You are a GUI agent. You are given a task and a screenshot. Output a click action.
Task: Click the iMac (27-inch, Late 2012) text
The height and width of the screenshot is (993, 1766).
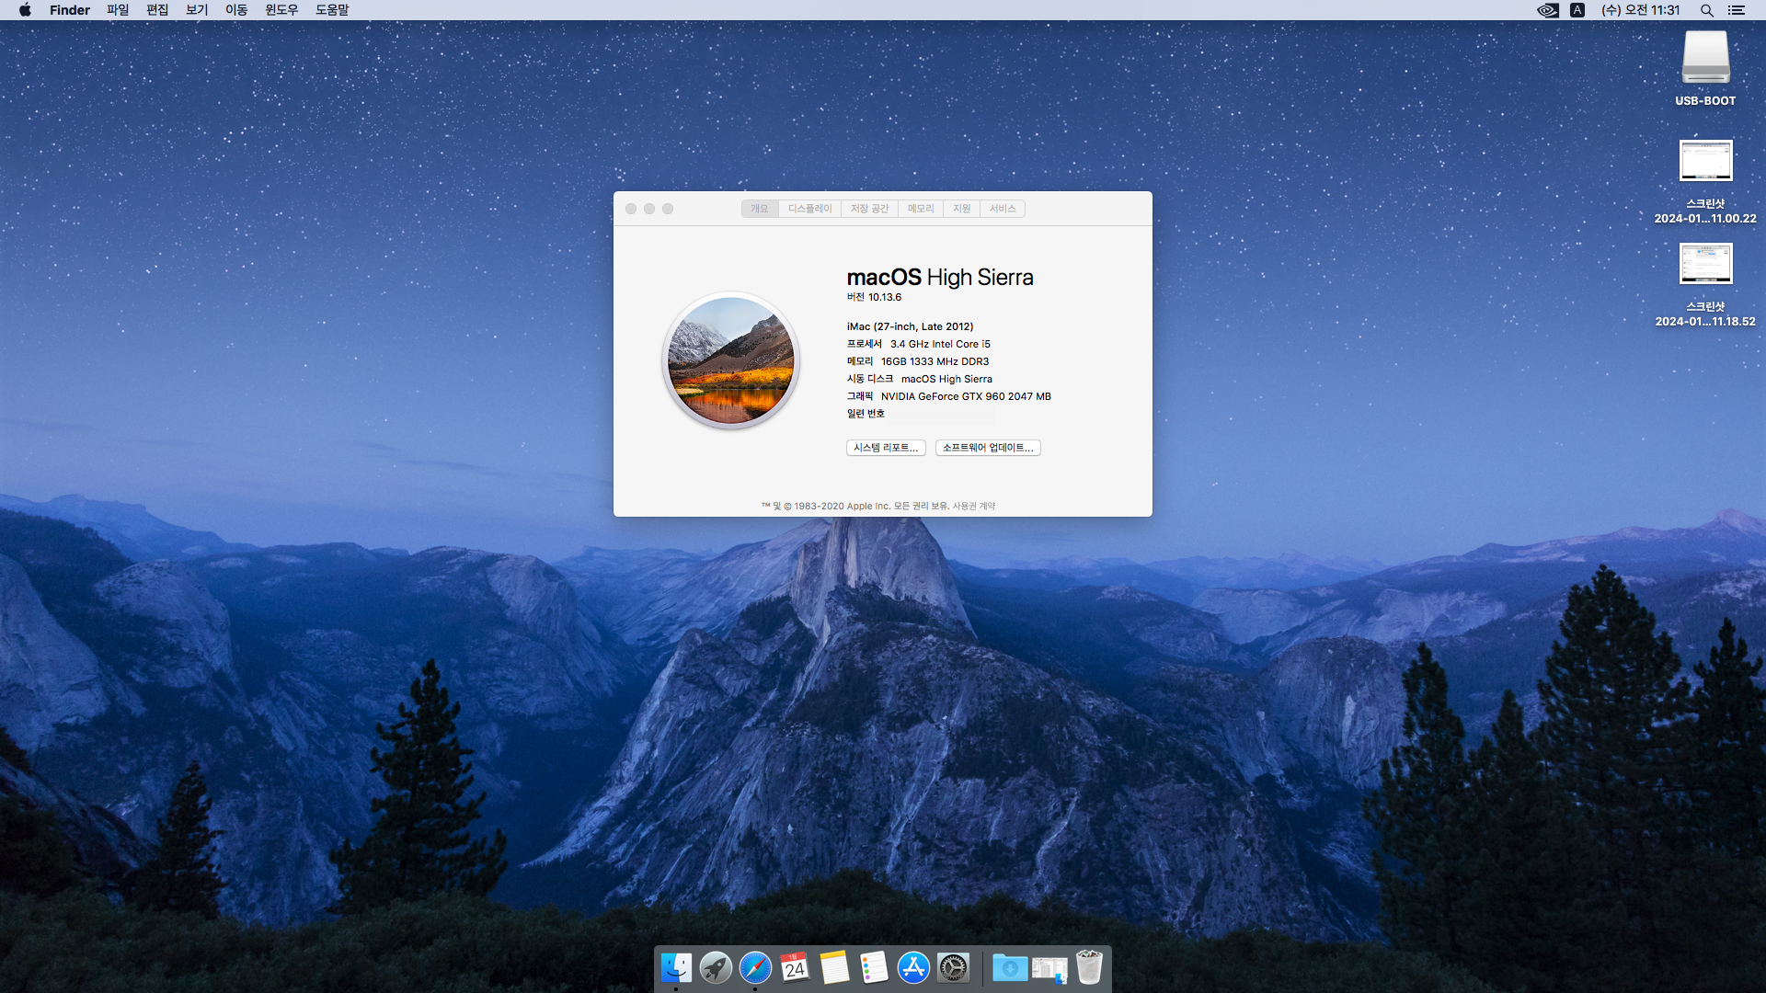coord(910,326)
